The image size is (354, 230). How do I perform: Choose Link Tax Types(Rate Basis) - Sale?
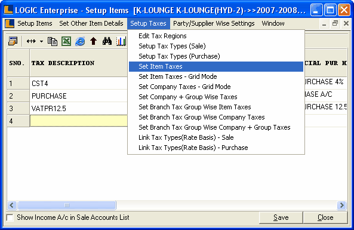point(216,137)
